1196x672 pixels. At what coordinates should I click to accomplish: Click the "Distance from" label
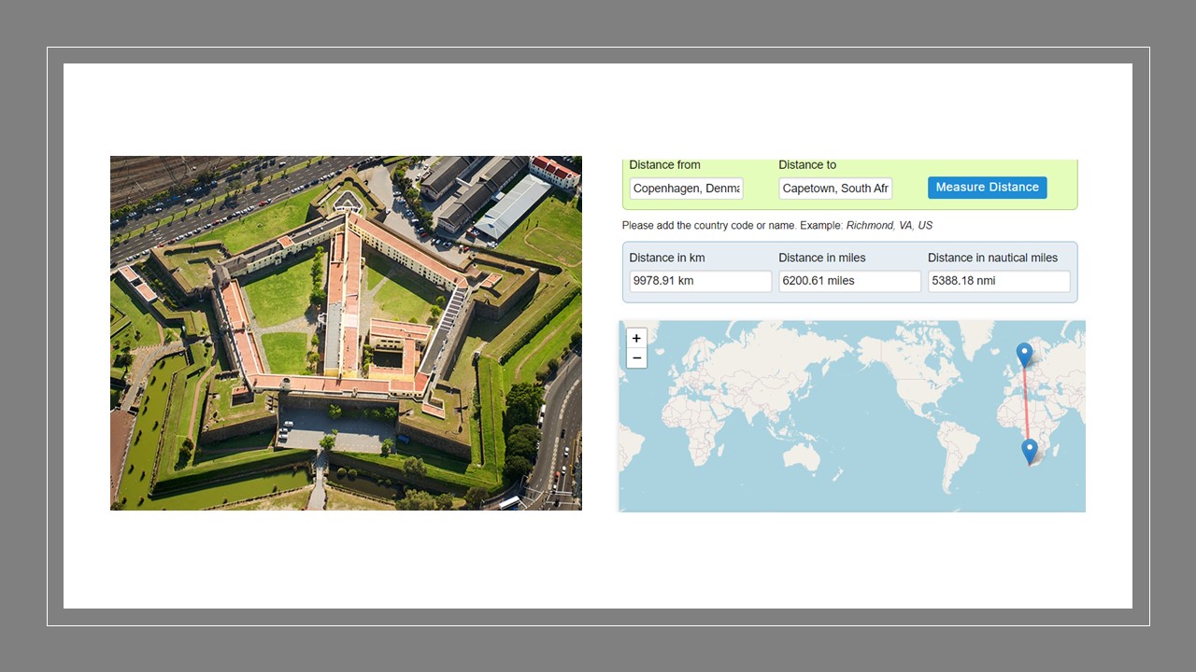664,165
